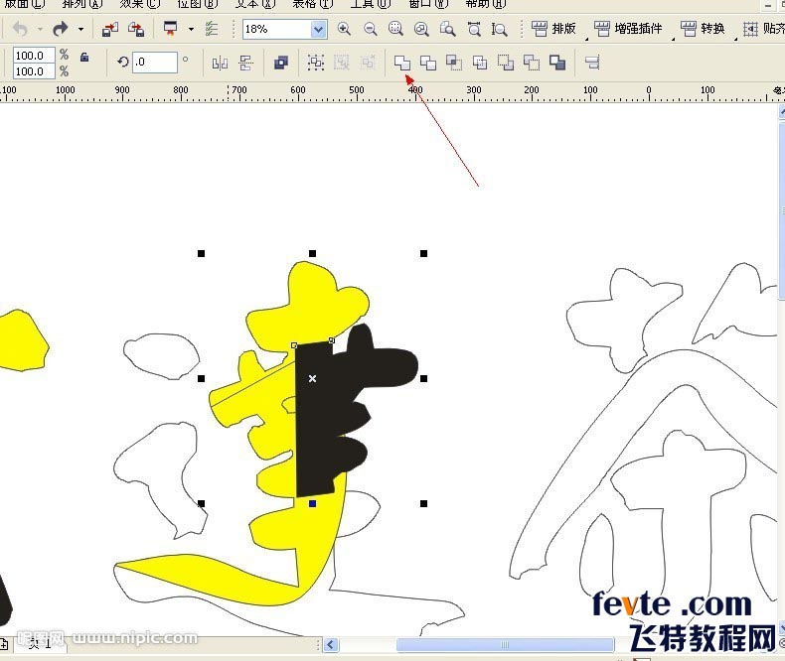This screenshot has height=661, width=785.
Task: Expand the Redo history arrow
Action: pos(80,29)
